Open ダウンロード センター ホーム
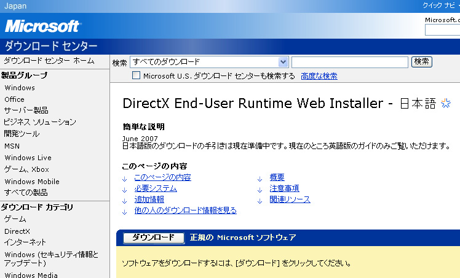Image resolution: width=460 pixels, height=278 pixels. 49,61
